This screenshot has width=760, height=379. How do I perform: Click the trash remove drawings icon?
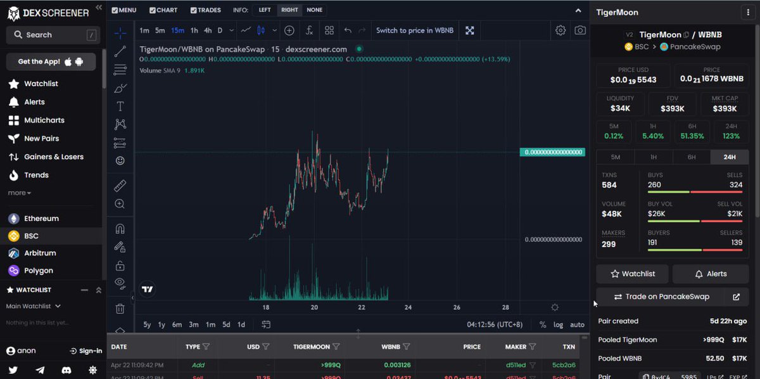point(120,309)
